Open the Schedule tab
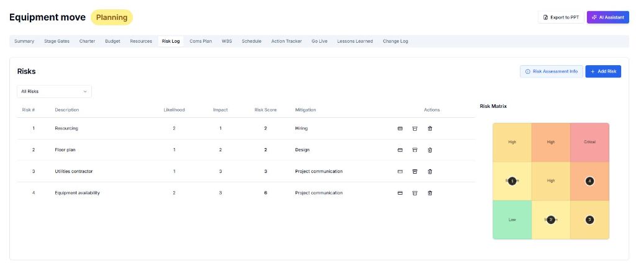The width and height of the screenshot is (636, 266). coord(252,42)
